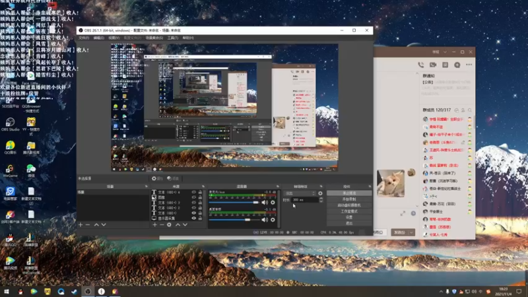528x297 pixels.
Task: Pop out the 控件 dock panel
Action: click(x=370, y=186)
